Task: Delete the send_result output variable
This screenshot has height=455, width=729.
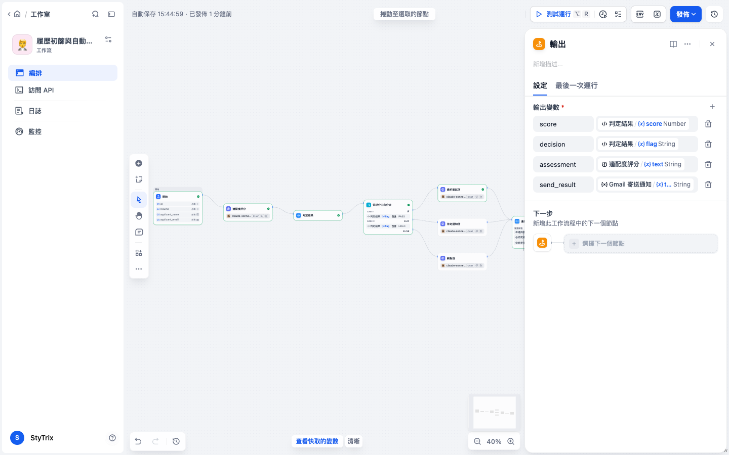Action: pos(708,185)
